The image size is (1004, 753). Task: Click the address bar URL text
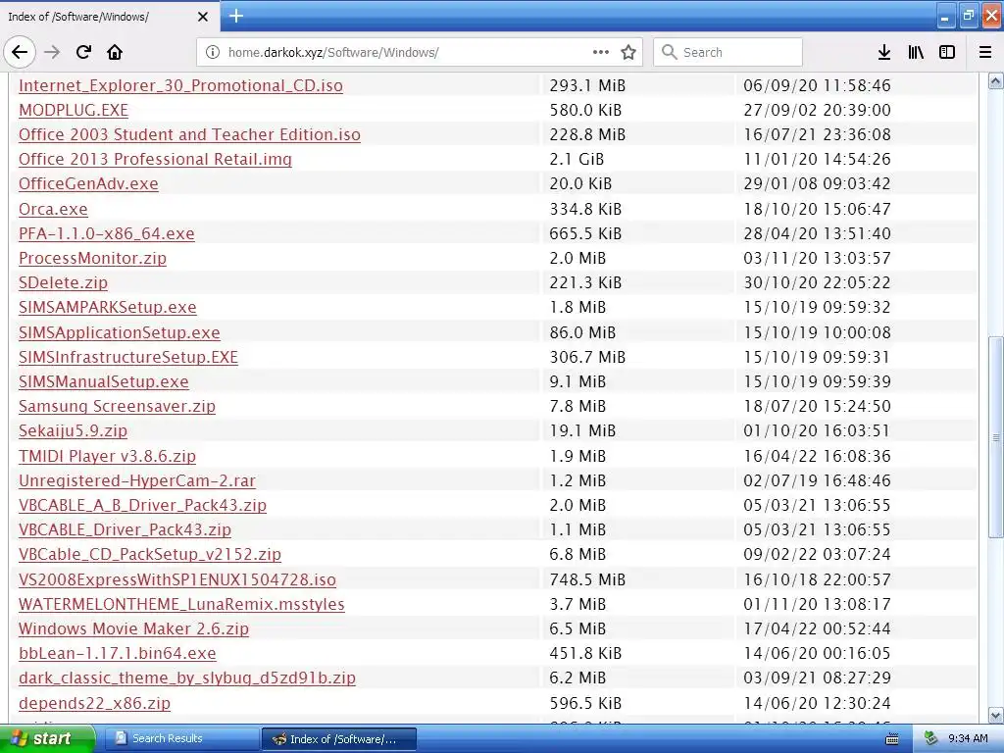tap(333, 53)
